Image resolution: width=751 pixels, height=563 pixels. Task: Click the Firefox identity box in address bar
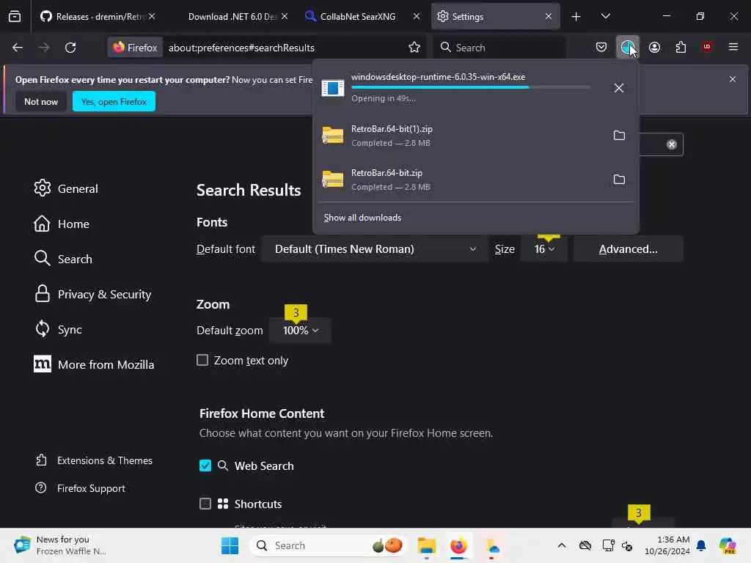[135, 48]
